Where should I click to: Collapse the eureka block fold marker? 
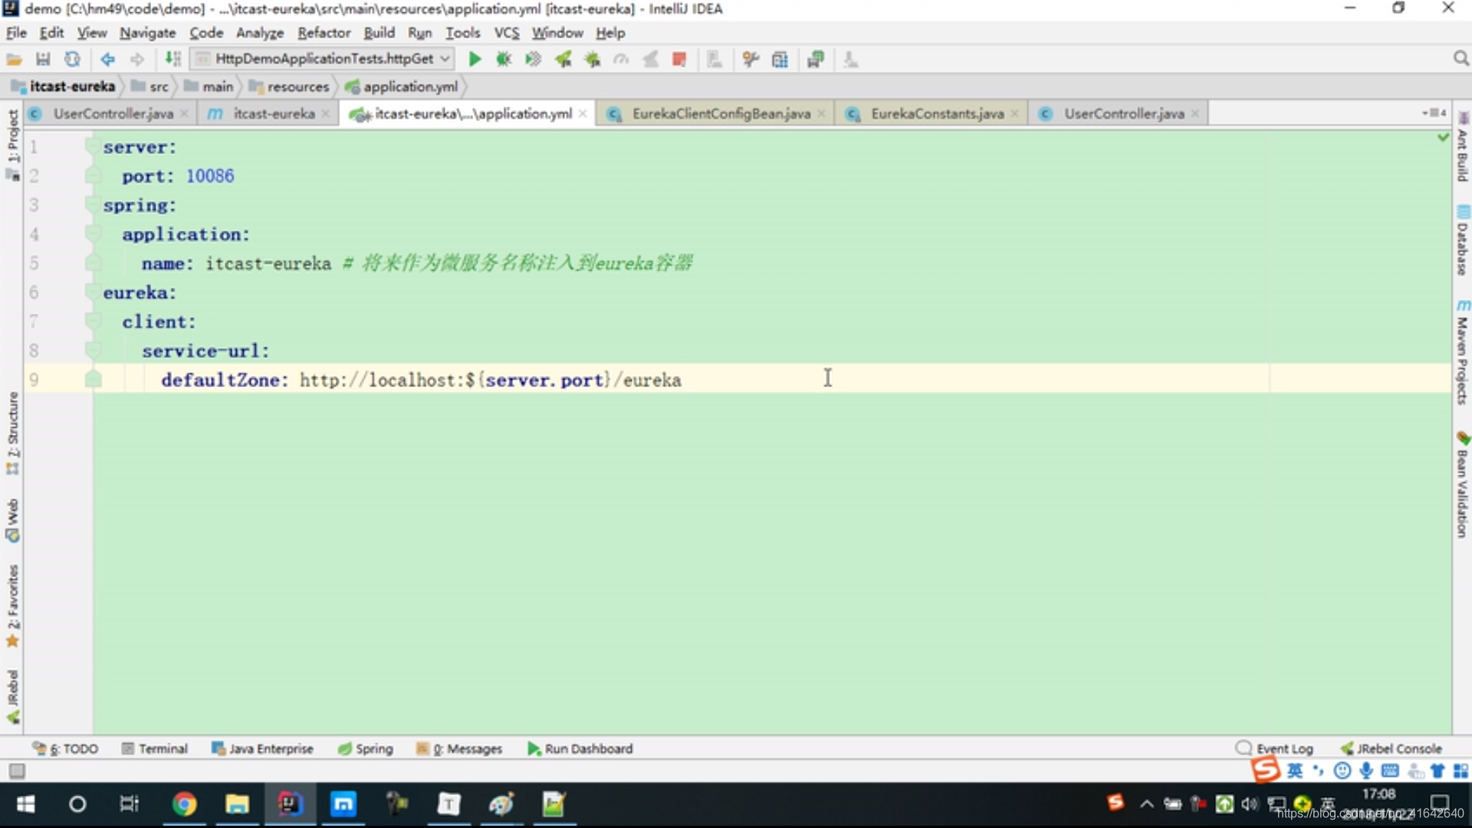(93, 292)
